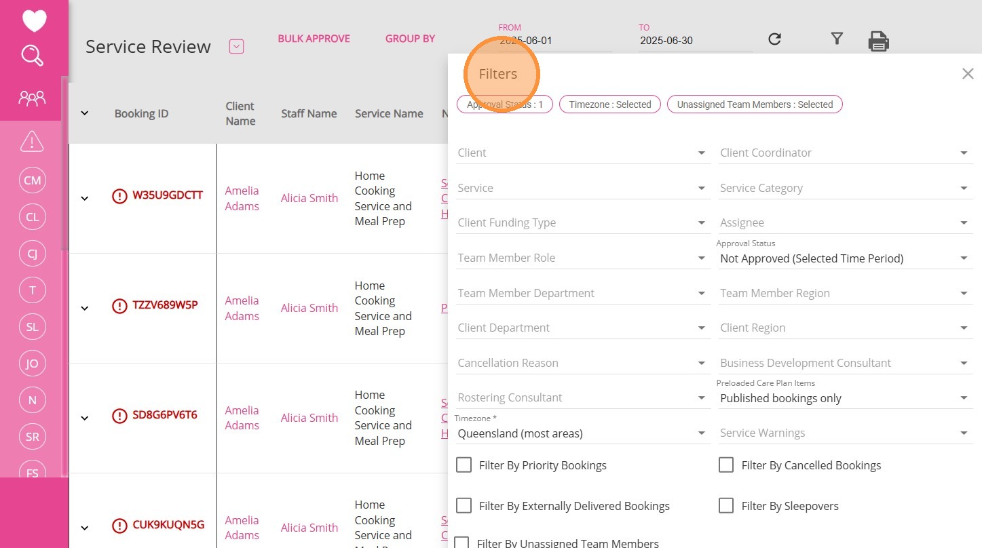The height and width of the screenshot is (548, 982).
Task: Click the refresh icon
Action: [x=774, y=39]
